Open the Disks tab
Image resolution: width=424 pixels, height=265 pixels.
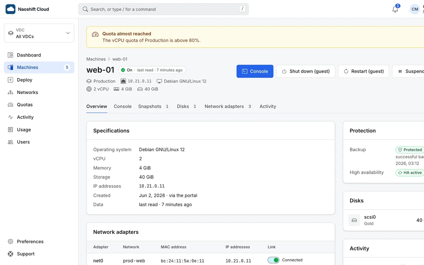pyautogui.click(x=187, y=106)
